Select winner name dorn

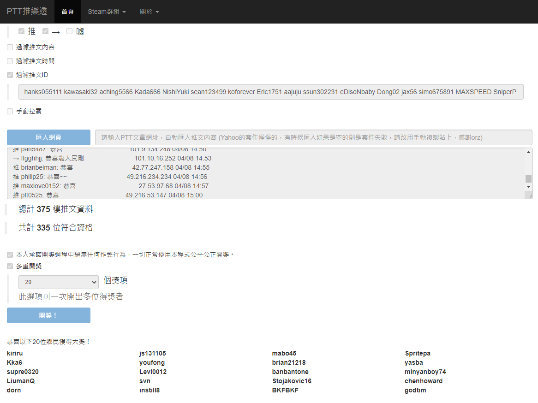point(14,390)
